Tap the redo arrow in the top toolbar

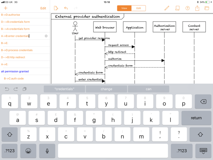pyautogui.click(x=76, y=8)
